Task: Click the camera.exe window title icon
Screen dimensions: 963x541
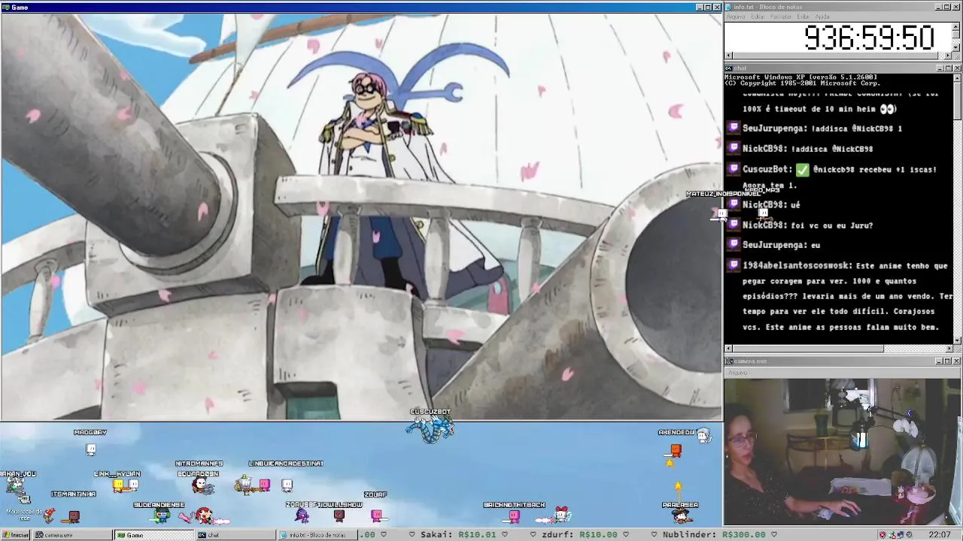Action: [x=729, y=361]
